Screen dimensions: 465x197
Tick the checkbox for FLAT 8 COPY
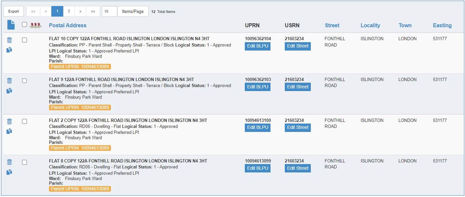tap(24, 162)
